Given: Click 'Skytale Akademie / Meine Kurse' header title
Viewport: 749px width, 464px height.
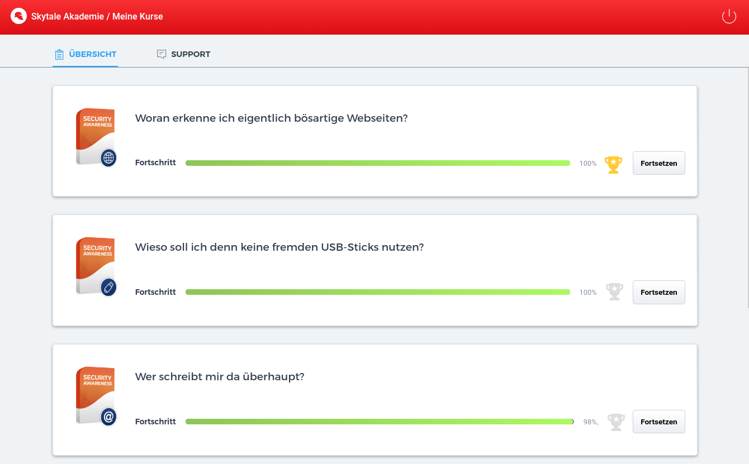Looking at the screenshot, I should 97,16.
